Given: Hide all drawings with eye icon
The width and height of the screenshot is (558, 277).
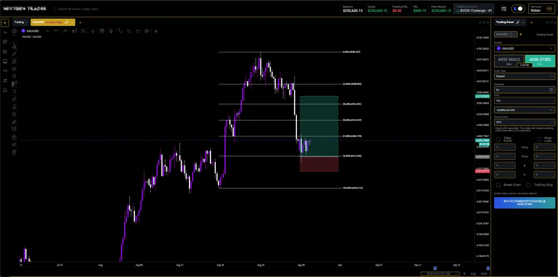Looking at the screenshot, I should point(14,145).
